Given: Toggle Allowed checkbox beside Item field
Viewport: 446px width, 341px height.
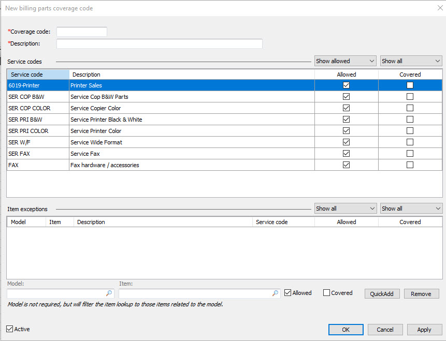Looking at the screenshot, I should coord(287,293).
